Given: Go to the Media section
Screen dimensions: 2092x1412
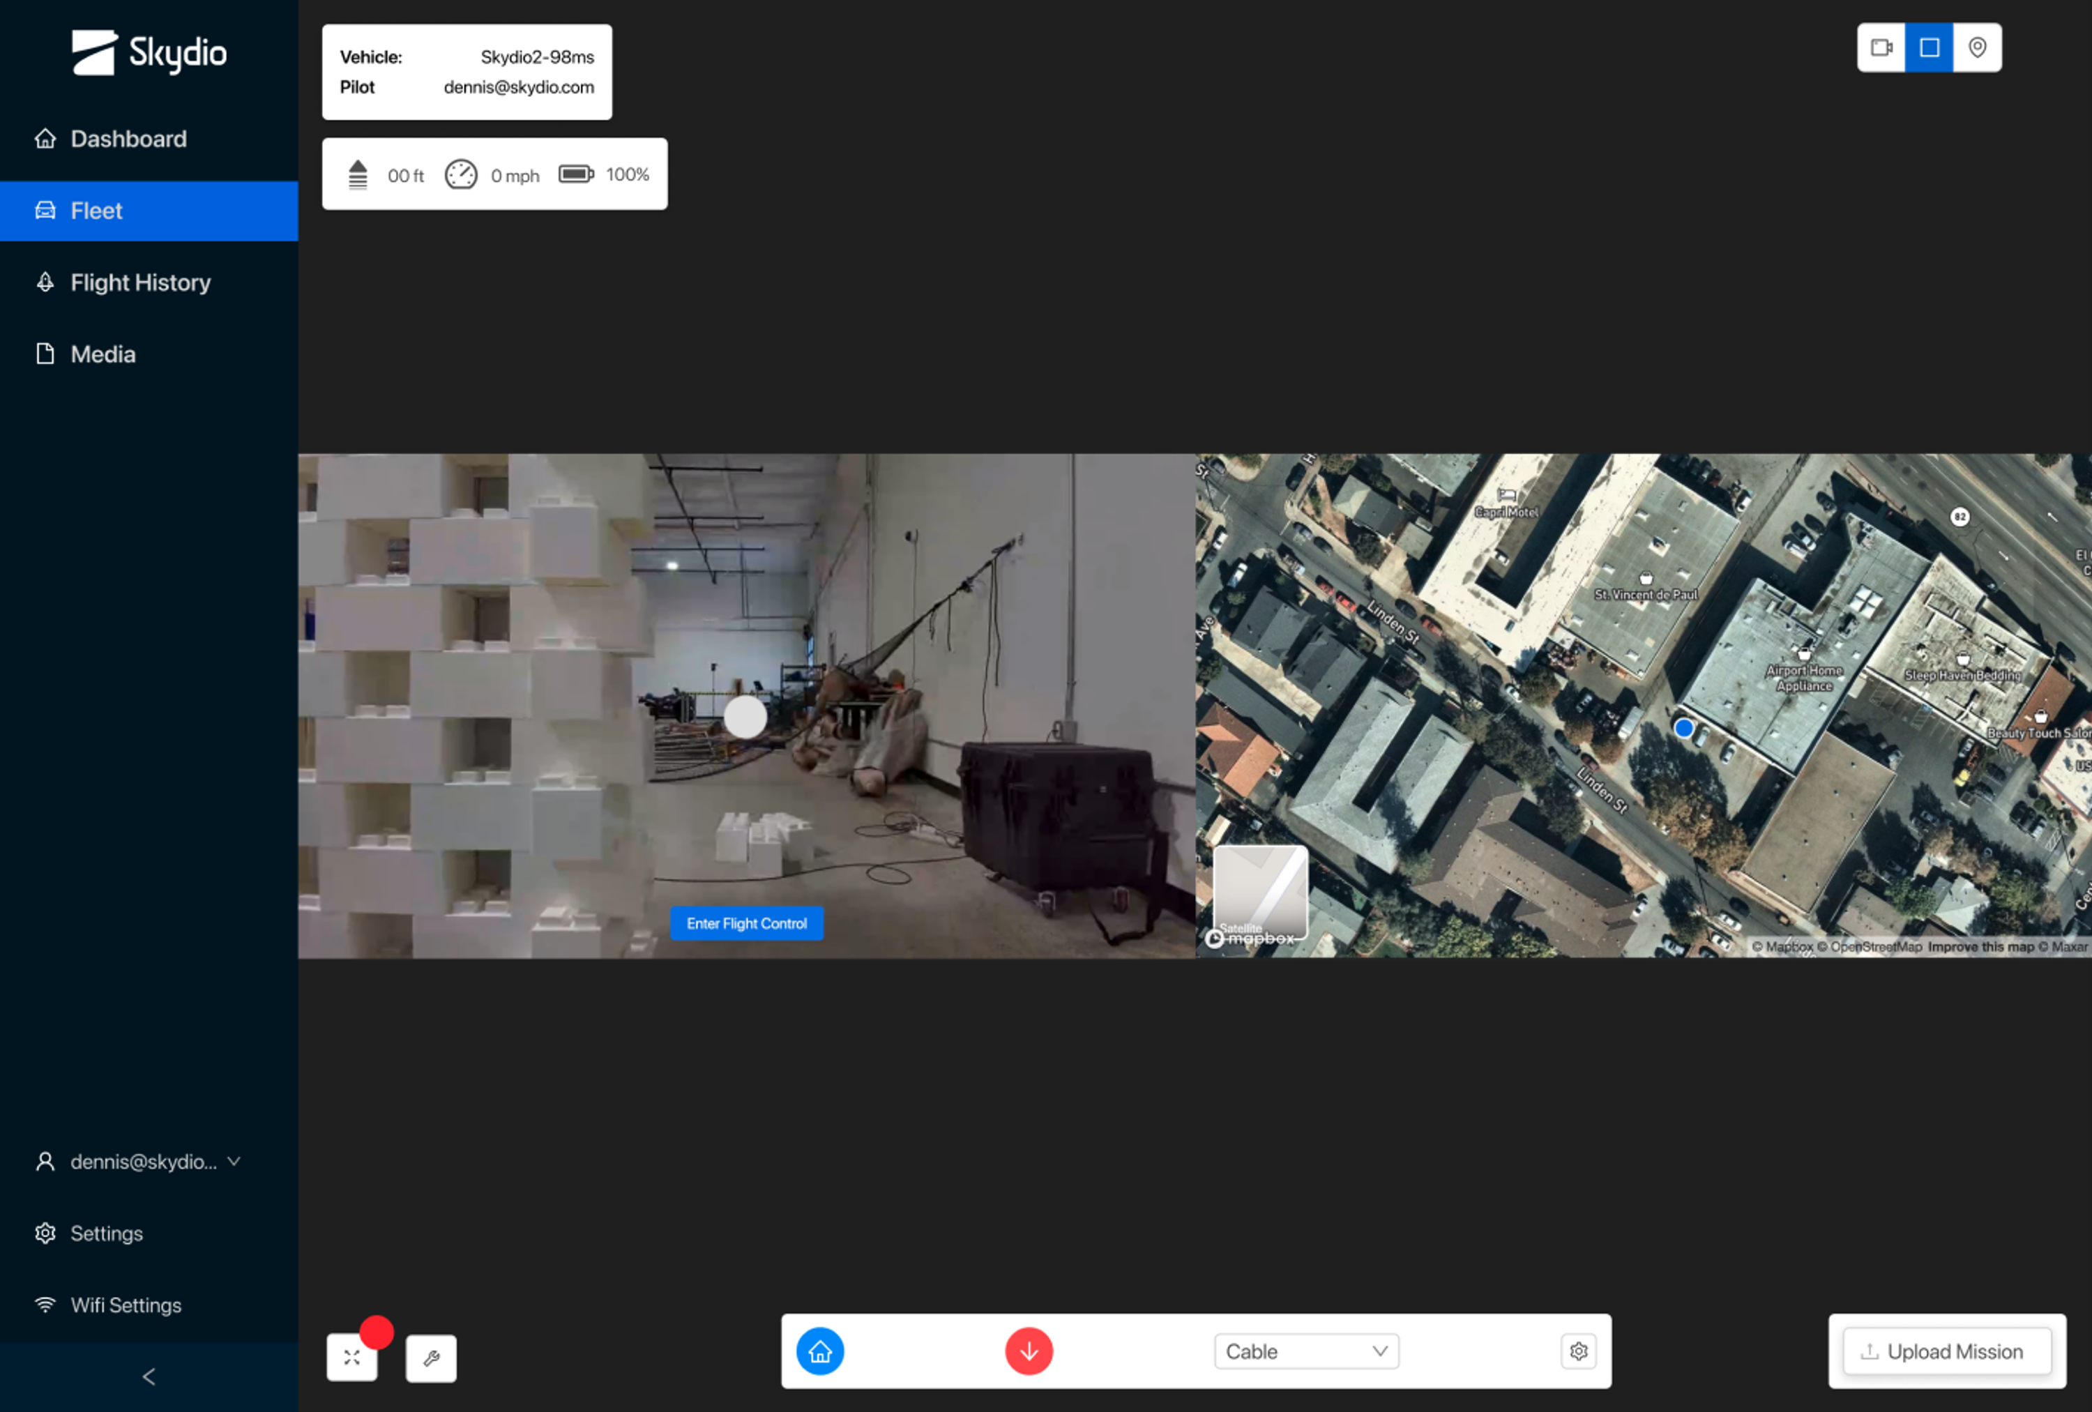Looking at the screenshot, I should pyautogui.click(x=103, y=355).
